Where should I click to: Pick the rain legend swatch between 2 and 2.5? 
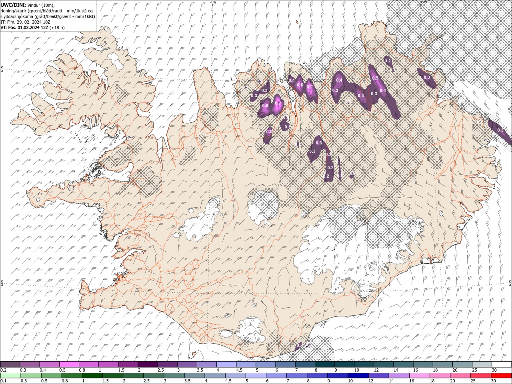pos(133,376)
